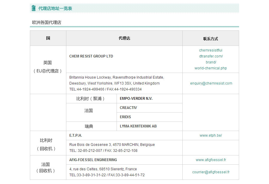
Task: Click the 国 column header
Action: pyautogui.click(x=48, y=38)
